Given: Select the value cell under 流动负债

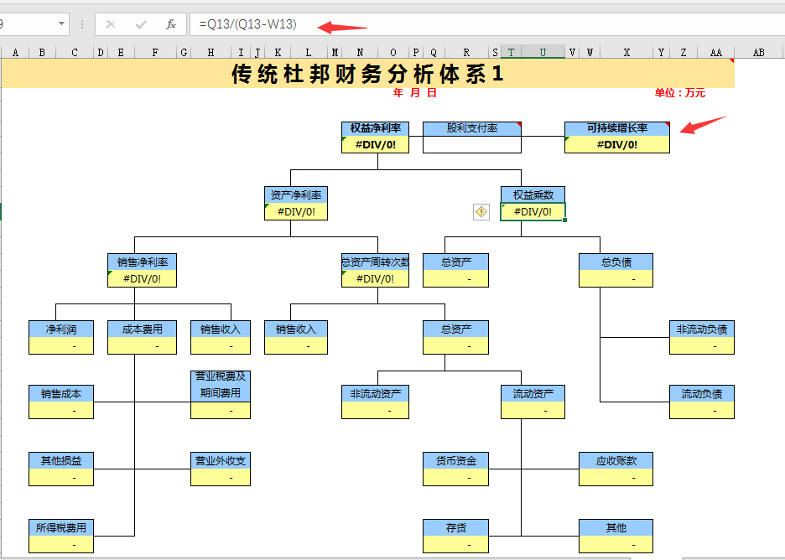Looking at the screenshot, I should tap(702, 411).
